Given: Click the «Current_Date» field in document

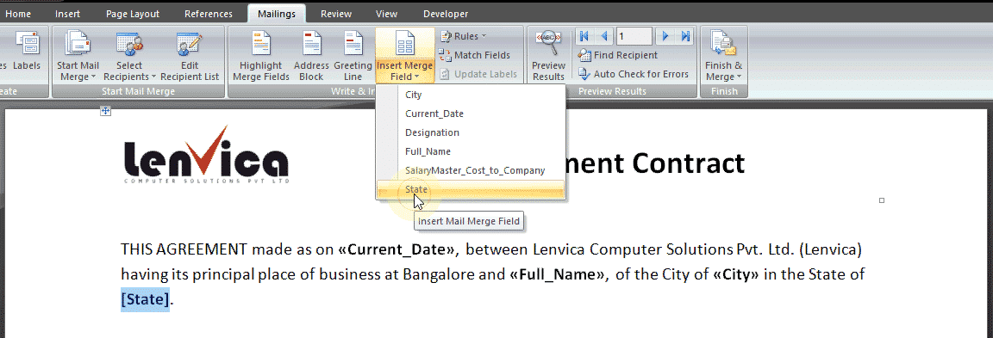Looking at the screenshot, I should (397, 249).
